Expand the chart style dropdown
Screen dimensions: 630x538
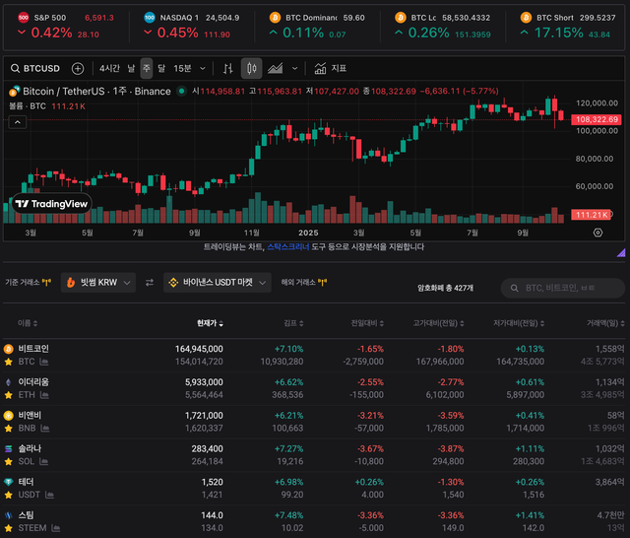295,68
